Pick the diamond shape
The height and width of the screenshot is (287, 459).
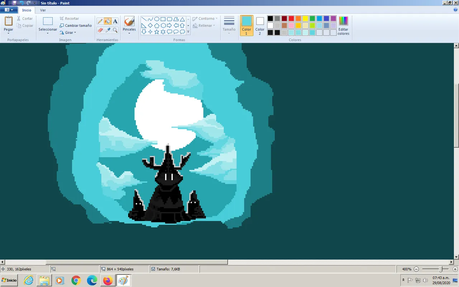150,25
